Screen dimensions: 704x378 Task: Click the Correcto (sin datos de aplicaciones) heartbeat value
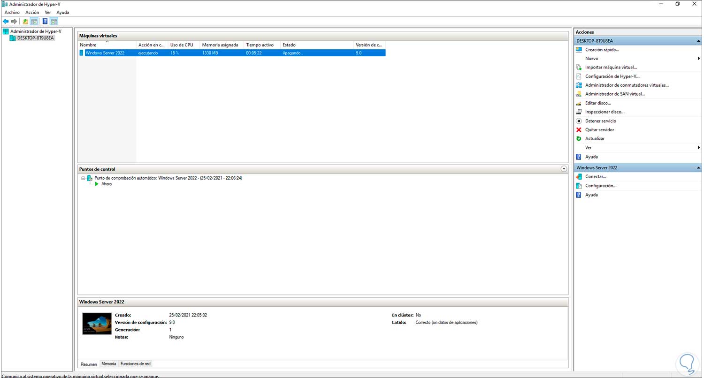[446, 323]
